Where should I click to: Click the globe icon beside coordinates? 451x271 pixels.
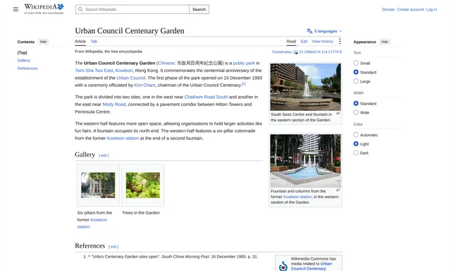click(x=295, y=52)
